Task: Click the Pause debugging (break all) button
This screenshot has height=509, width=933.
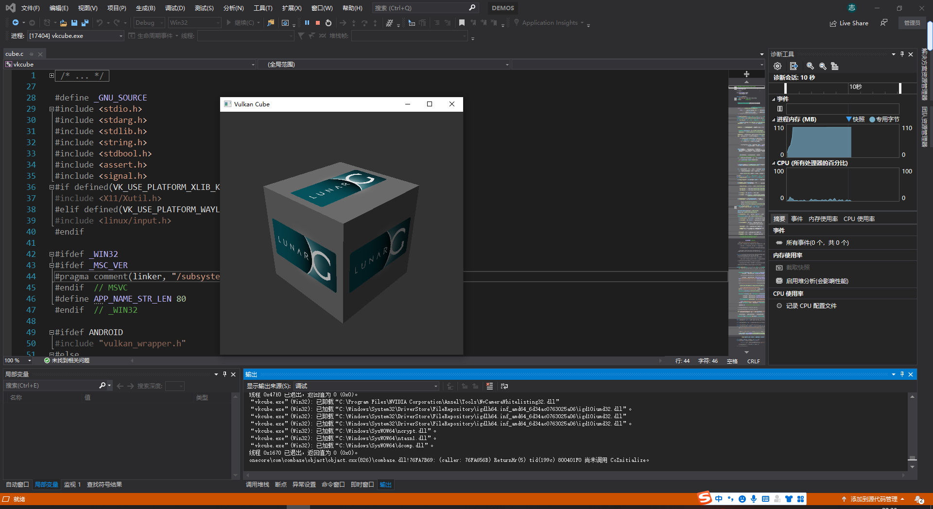Action: 307,23
